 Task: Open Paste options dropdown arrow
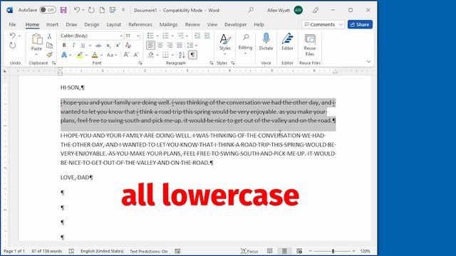coord(36,55)
